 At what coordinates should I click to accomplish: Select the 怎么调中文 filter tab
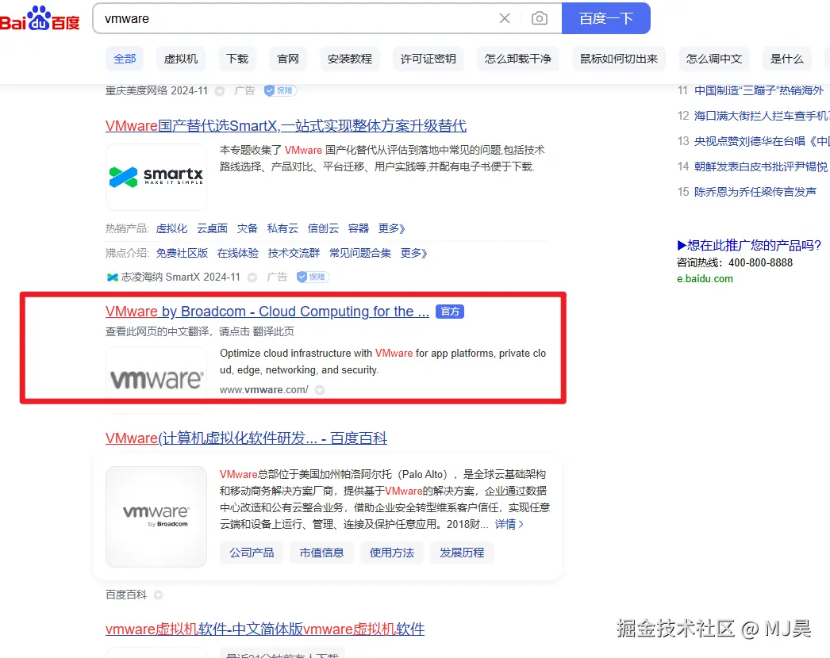[x=713, y=59]
